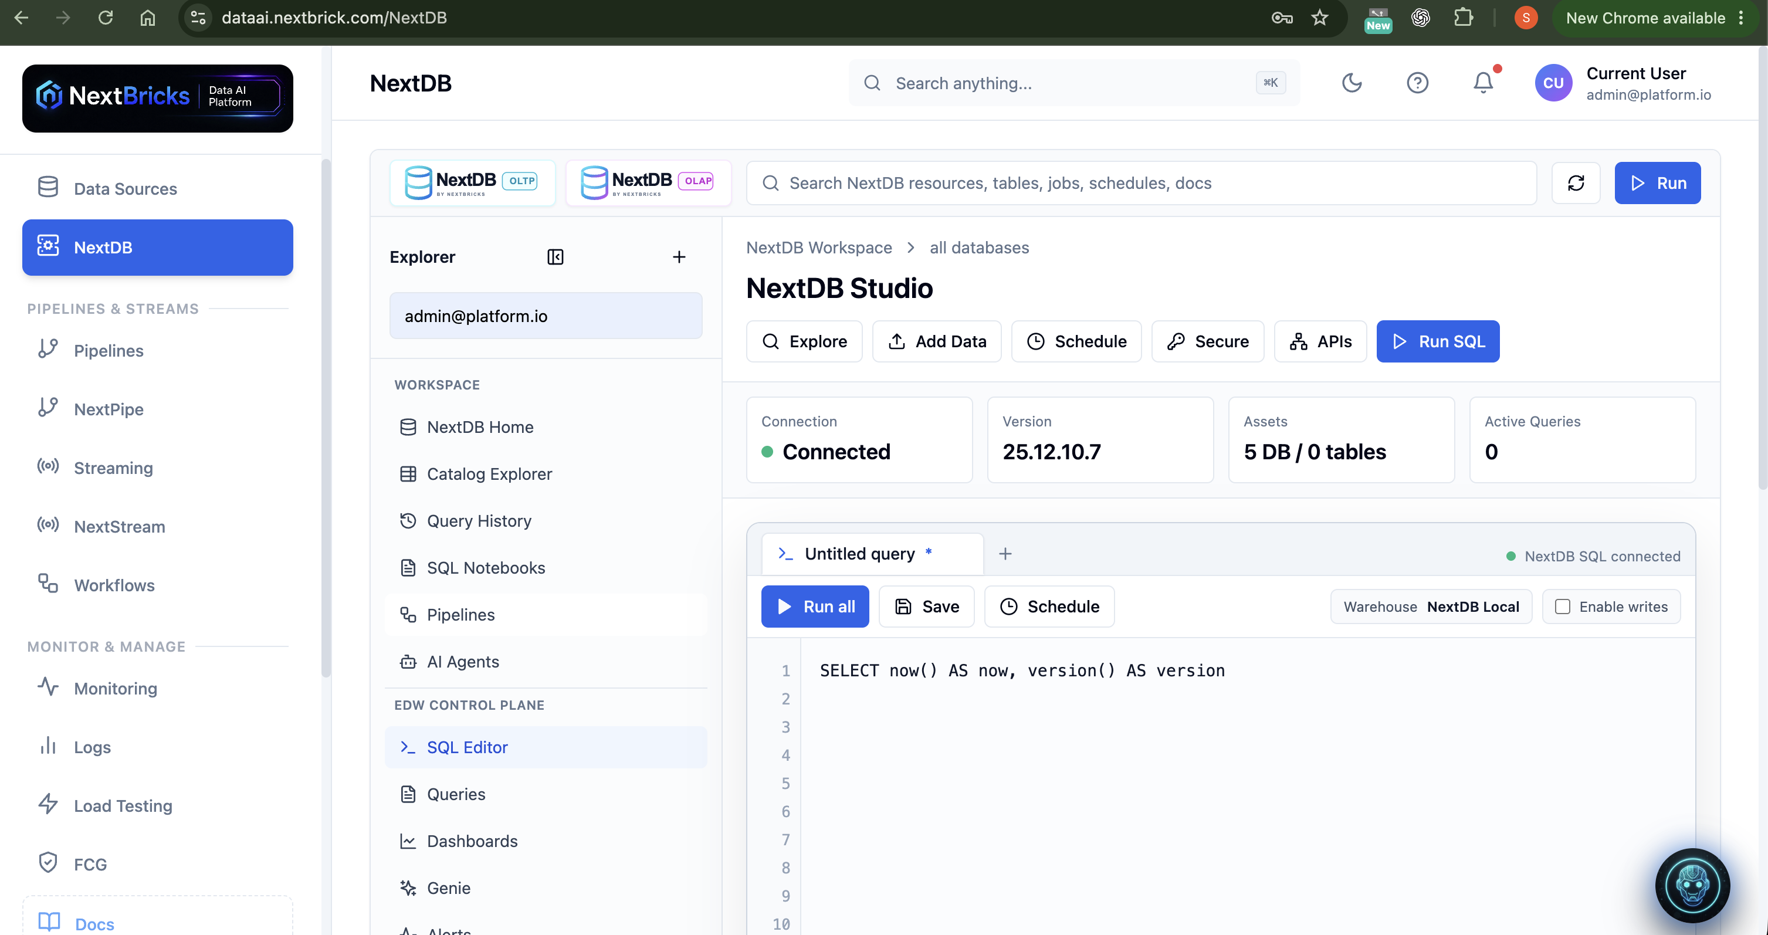
Task: Select the admin@platform.io explorer account
Action: coord(546,316)
